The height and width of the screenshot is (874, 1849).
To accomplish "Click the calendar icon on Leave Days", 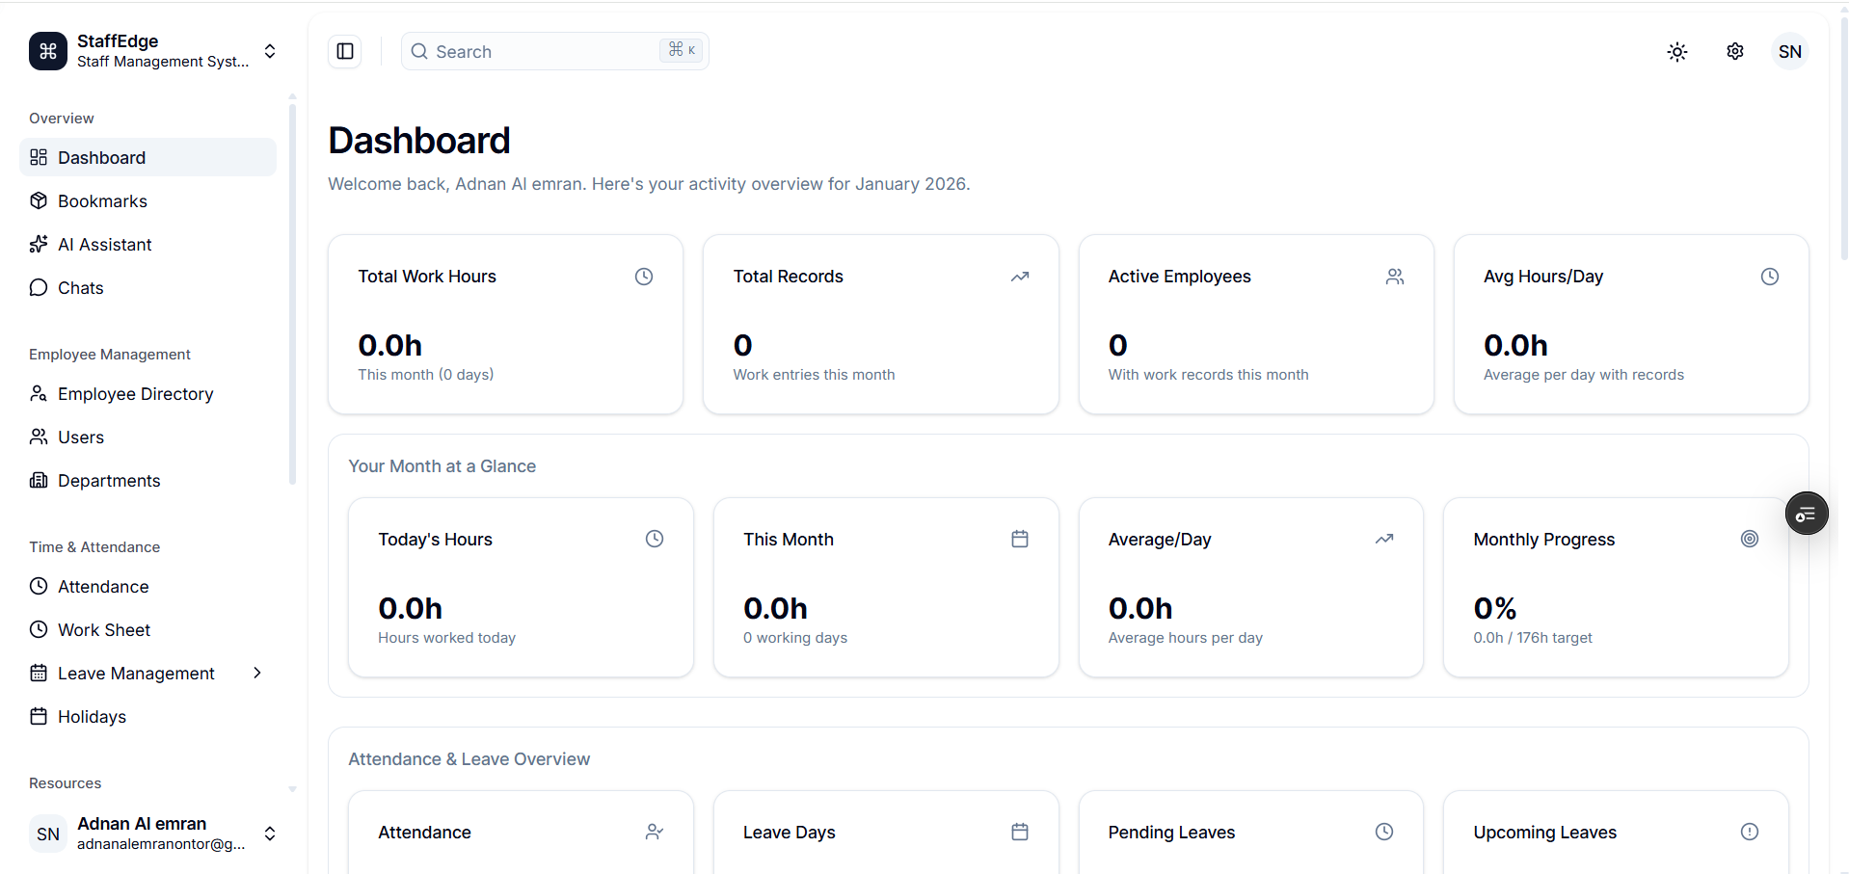I will [x=1020, y=832].
